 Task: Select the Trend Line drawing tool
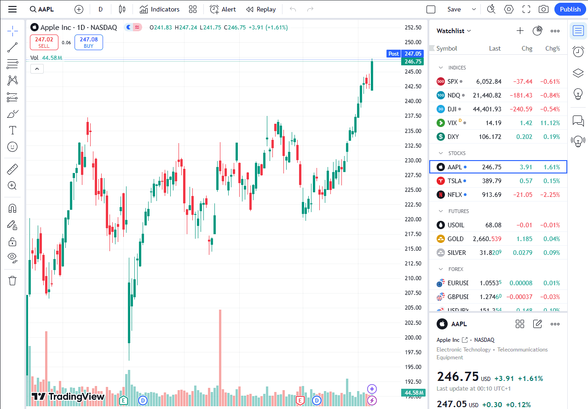12,47
